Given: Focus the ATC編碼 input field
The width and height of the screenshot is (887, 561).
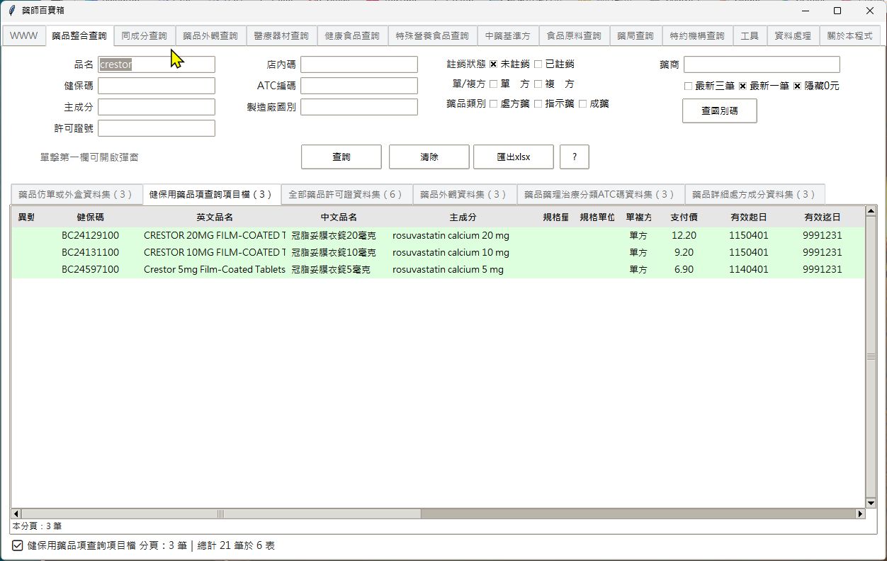Looking at the screenshot, I should (359, 86).
